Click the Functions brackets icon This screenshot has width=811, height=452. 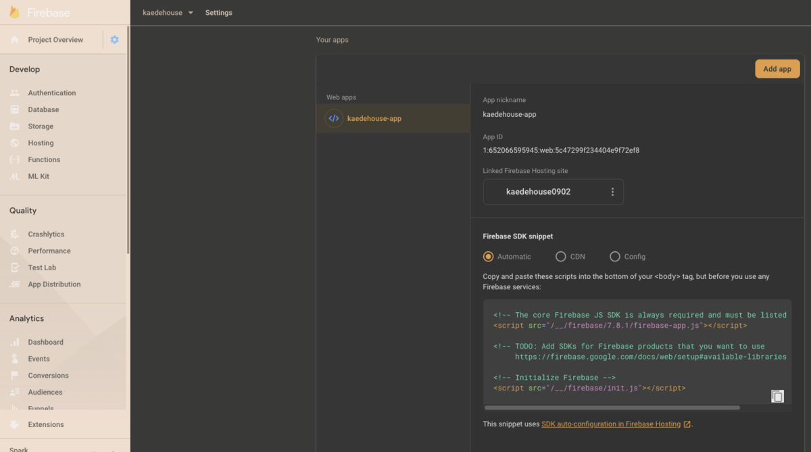click(x=15, y=159)
